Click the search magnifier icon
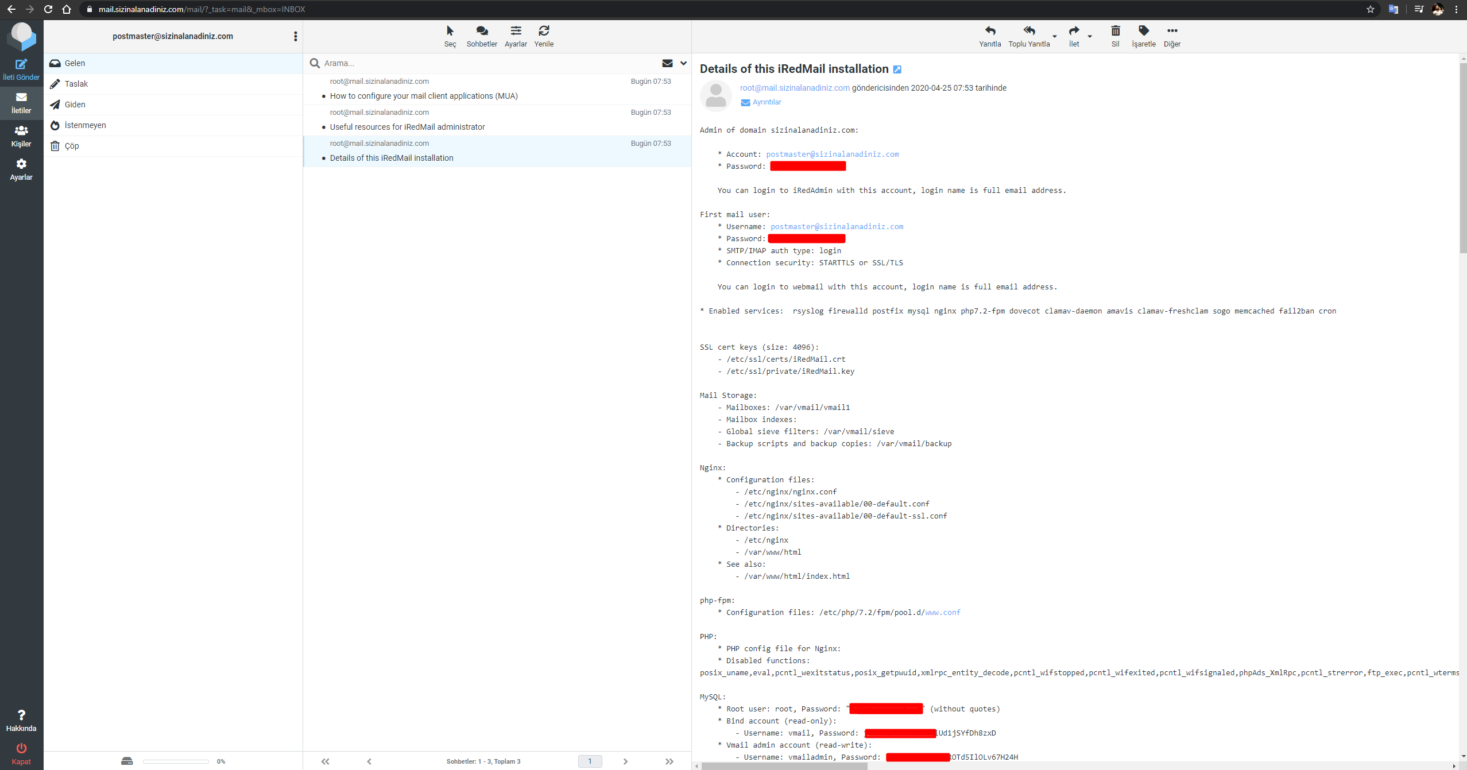The height and width of the screenshot is (770, 1467). (315, 63)
